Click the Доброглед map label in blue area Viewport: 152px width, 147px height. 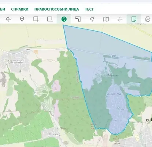[114, 94]
